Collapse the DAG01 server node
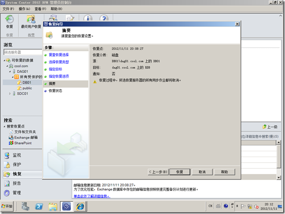This screenshot has width=285, height=214. pyautogui.click(x=10, y=72)
